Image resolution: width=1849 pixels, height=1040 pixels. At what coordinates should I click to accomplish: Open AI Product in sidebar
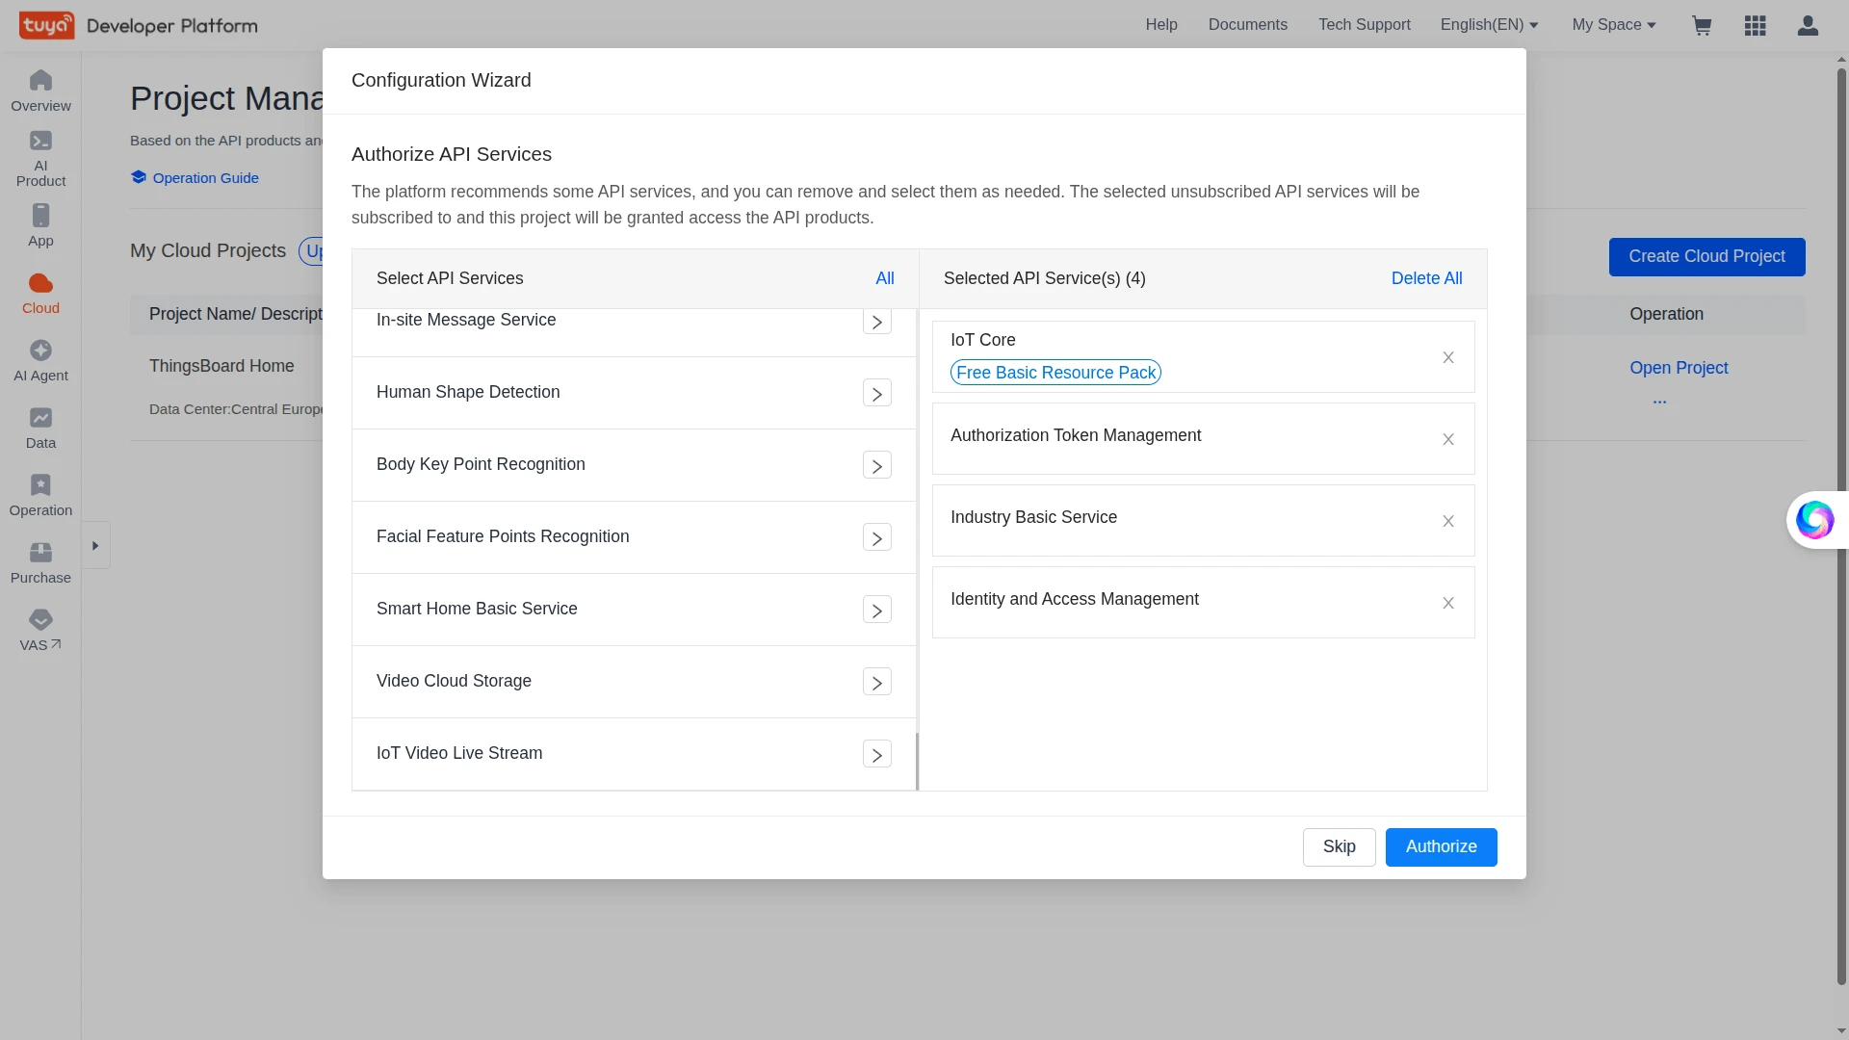pyautogui.click(x=40, y=159)
